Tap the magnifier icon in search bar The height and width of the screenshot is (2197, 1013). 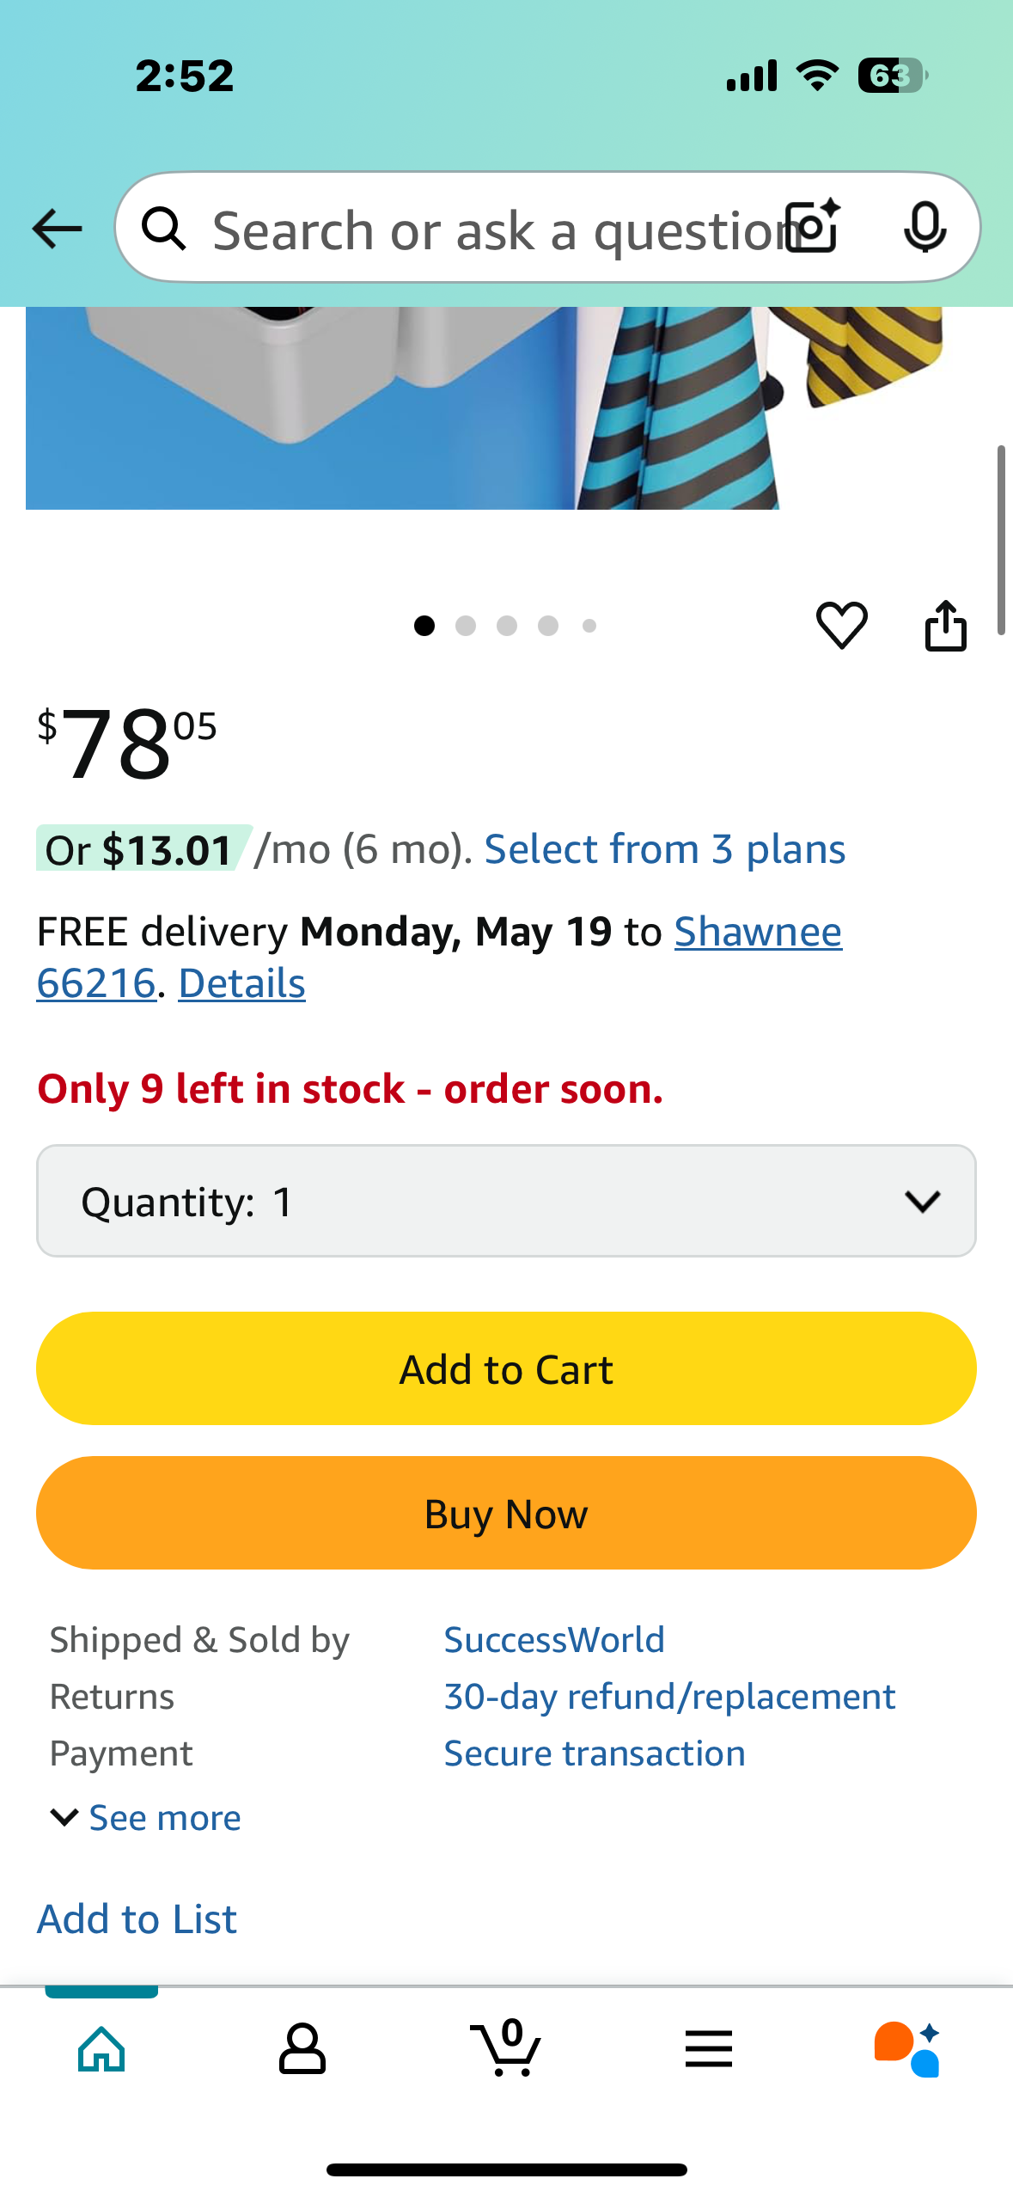pos(163,229)
